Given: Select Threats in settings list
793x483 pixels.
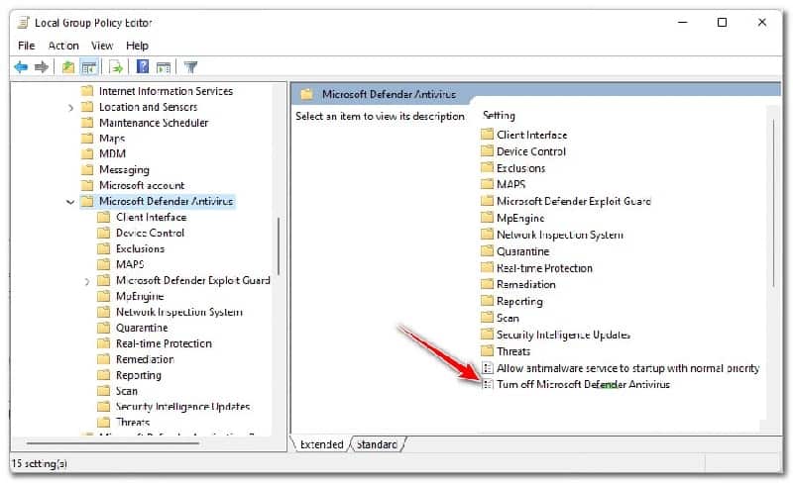Looking at the screenshot, I should (513, 351).
